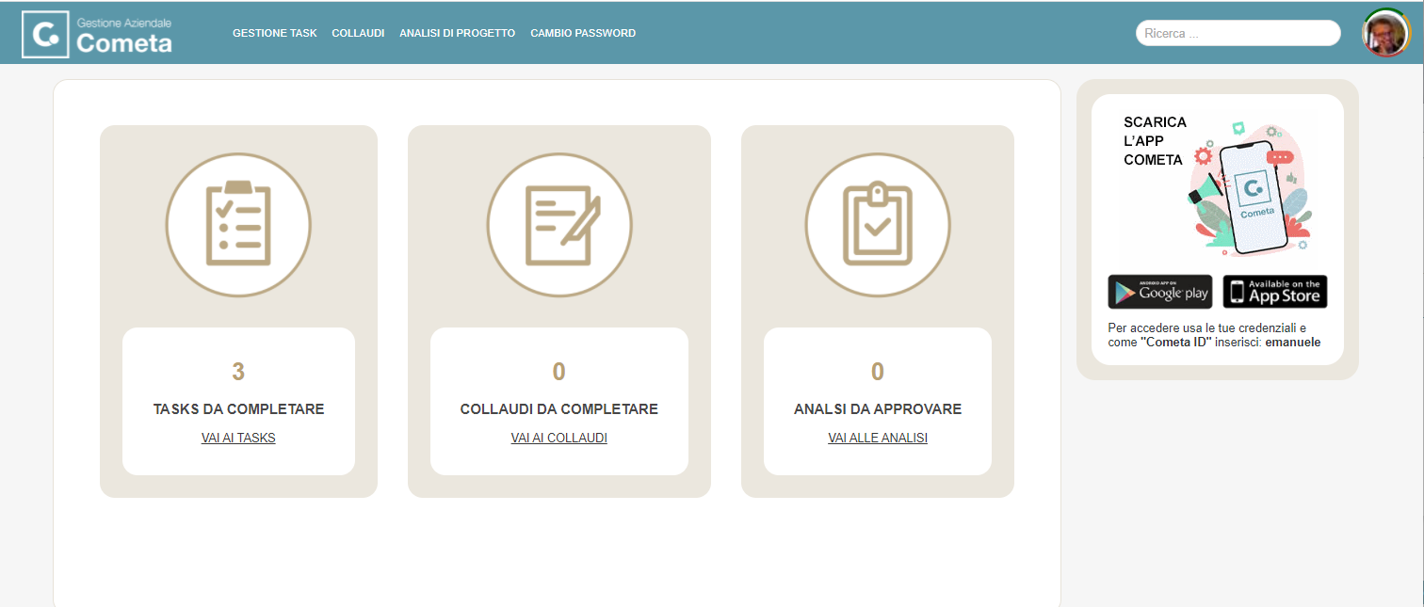Follow the Vai ai Collaudi link
Viewport: 1424px width, 607px height.
tap(559, 438)
